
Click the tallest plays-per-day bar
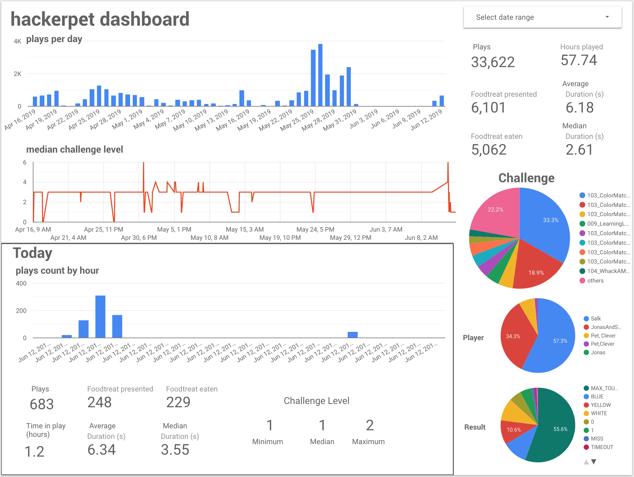click(x=320, y=75)
